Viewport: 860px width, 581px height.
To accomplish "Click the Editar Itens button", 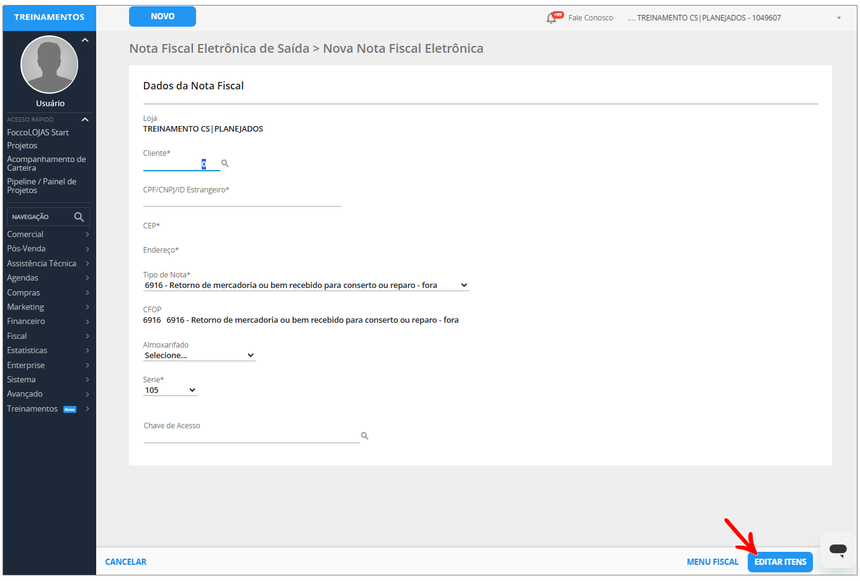I will coord(780,562).
